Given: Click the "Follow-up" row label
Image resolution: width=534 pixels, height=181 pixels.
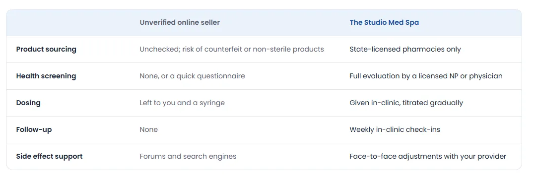Looking at the screenshot, I should (34, 129).
